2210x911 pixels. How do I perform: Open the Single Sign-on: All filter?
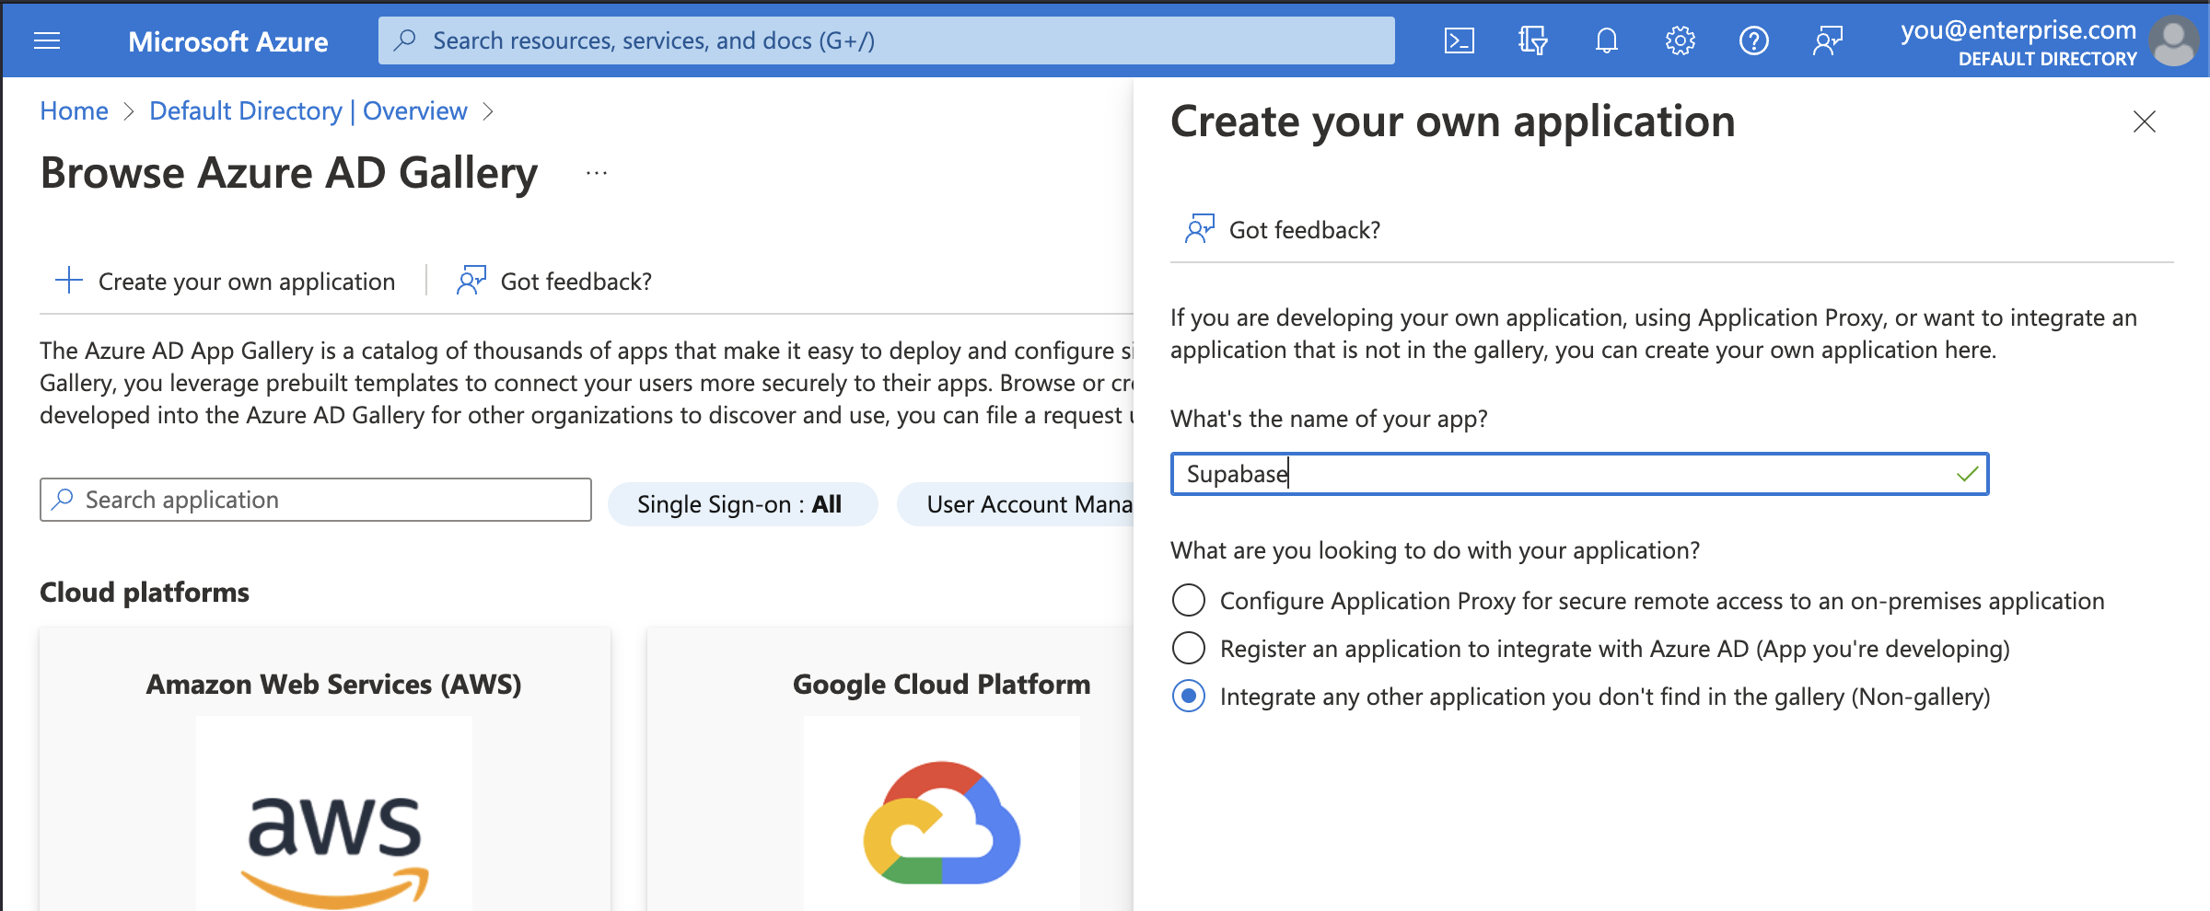click(x=742, y=503)
